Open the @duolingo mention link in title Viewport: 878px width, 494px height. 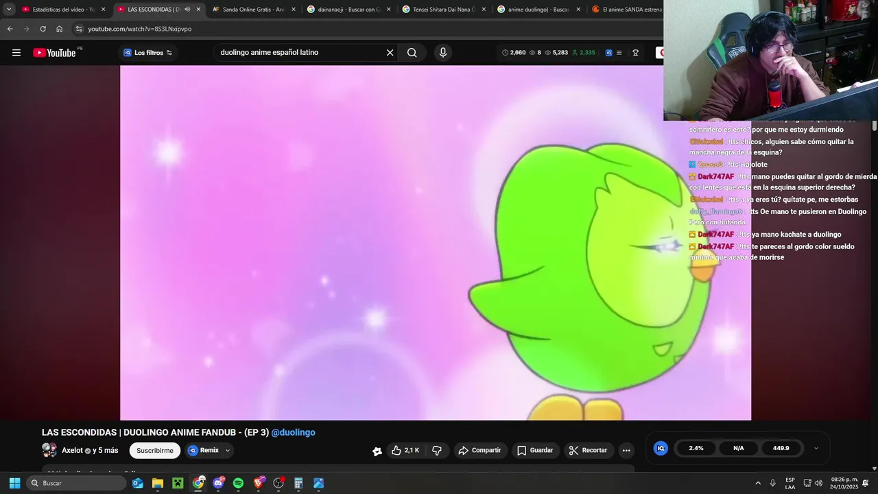[x=294, y=432]
